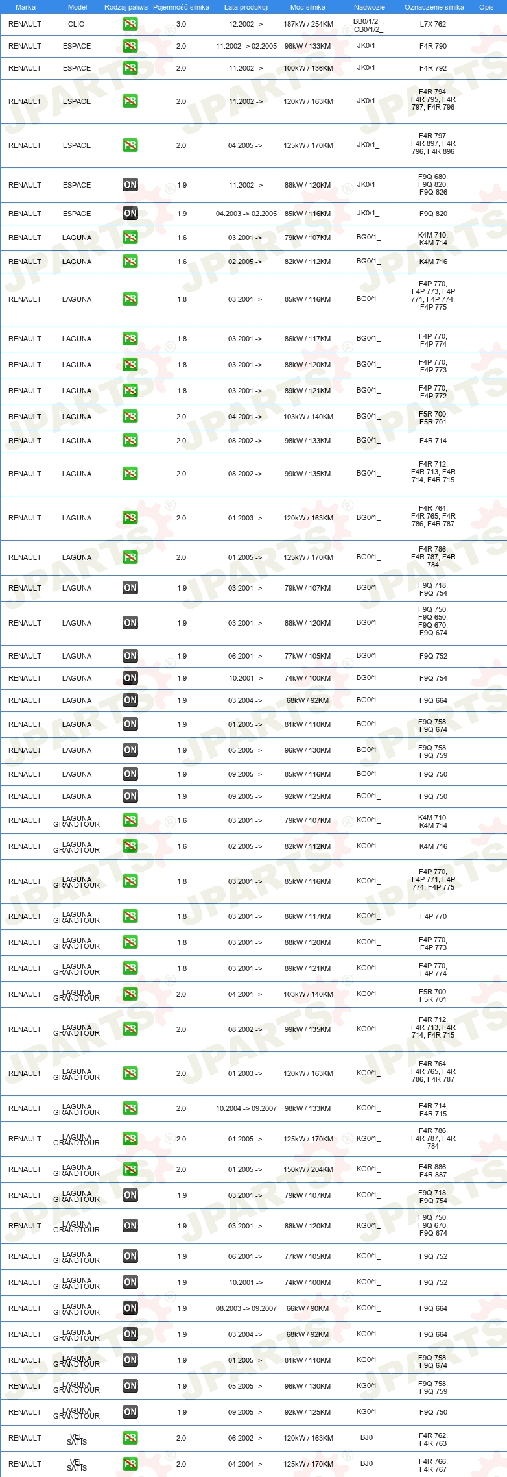Click the Moc silnika column header

(x=308, y=7)
